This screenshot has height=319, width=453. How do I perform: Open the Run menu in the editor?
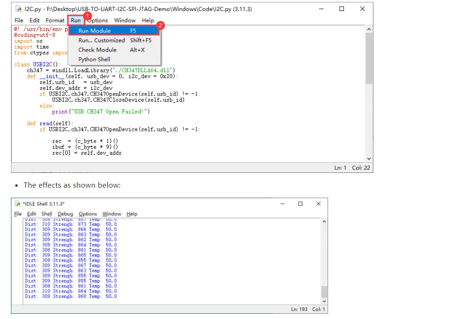click(76, 20)
